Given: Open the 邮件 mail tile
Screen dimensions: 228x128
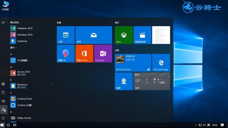Looking at the screenshot, I should [x=93, y=35].
